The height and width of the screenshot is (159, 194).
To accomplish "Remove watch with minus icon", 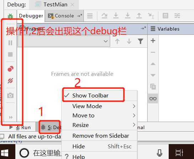I will pyautogui.click(x=153, y=52).
